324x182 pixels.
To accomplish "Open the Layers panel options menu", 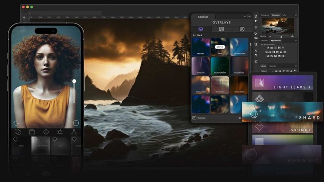I will [x=296, y=66].
